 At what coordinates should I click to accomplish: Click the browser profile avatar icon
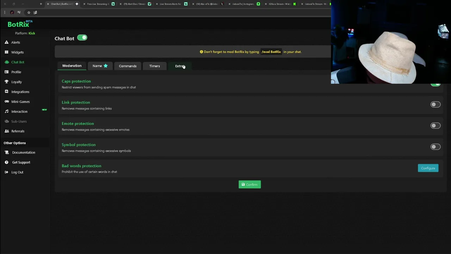[12, 12]
